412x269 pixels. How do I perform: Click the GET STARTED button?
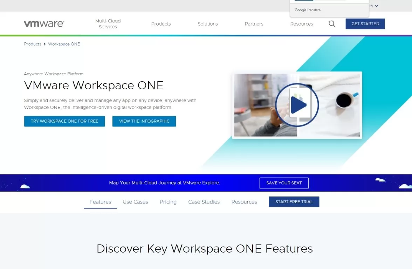(365, 24)
